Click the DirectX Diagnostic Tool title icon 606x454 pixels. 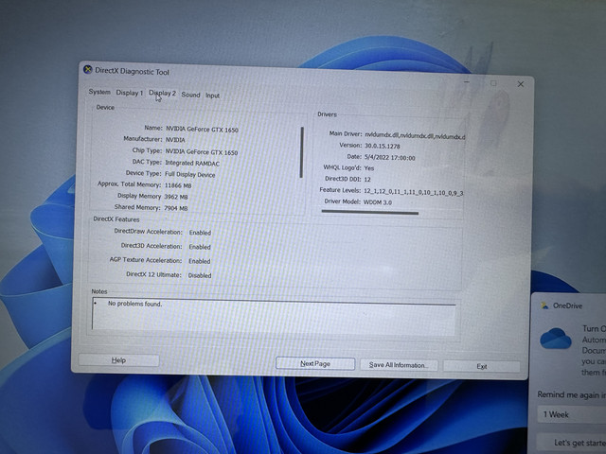tap(88, 69)
